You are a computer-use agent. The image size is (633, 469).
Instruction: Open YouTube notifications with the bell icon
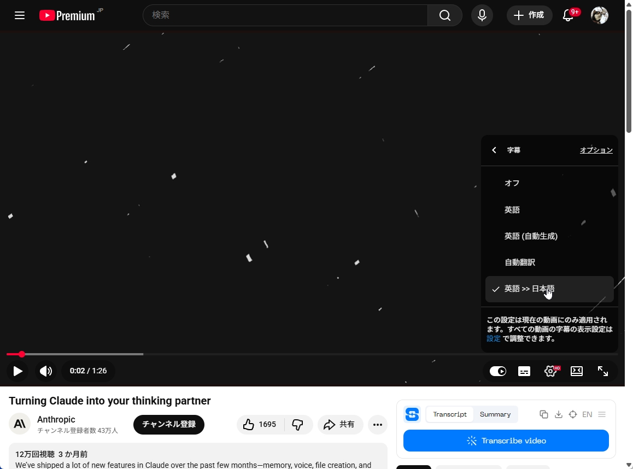tap(568, 15)
